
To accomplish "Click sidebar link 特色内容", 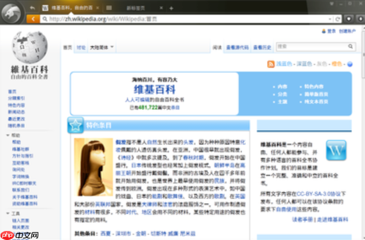I will click(16, 105).
